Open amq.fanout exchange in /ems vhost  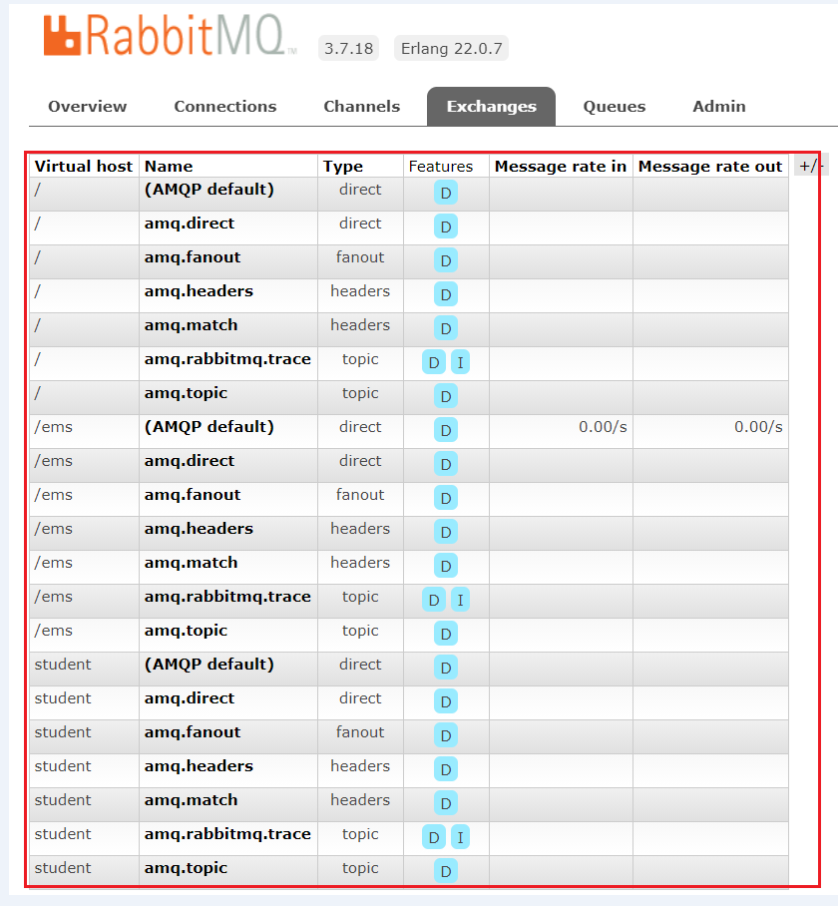pos(193,495)
